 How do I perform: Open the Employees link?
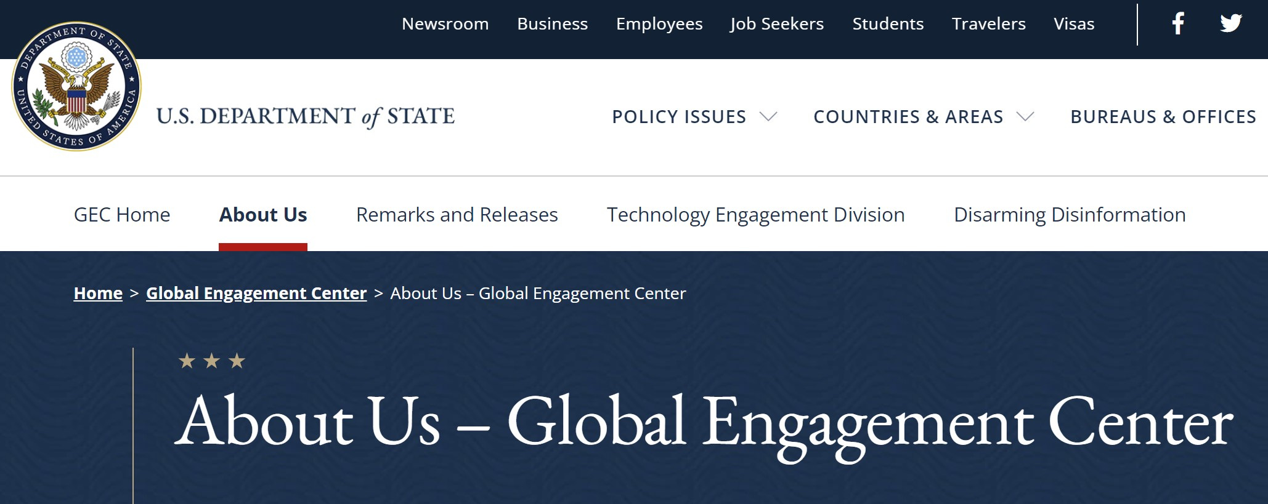[659, 23]
